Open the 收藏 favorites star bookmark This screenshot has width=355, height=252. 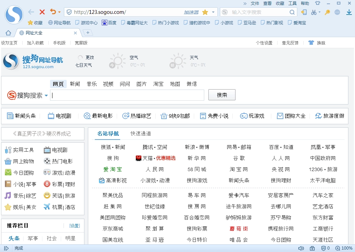pyautogui.click(x=35, y=23)
